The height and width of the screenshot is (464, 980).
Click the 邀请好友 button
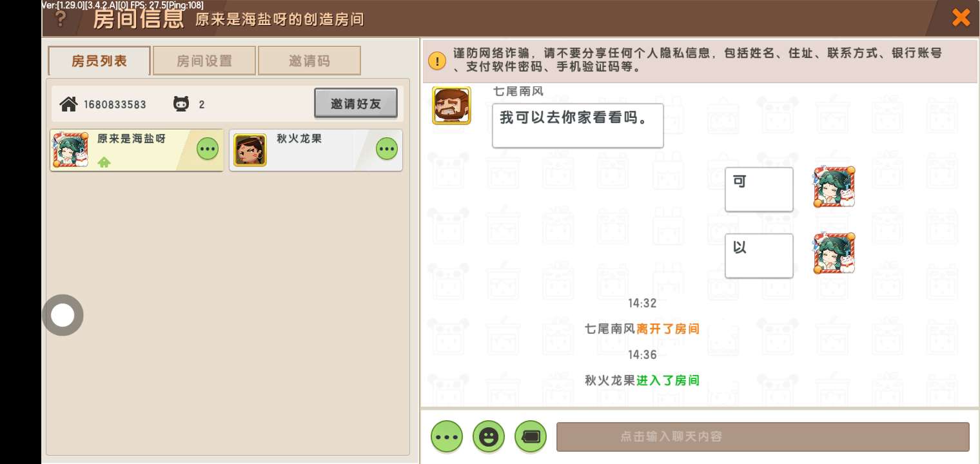(356, 103)
